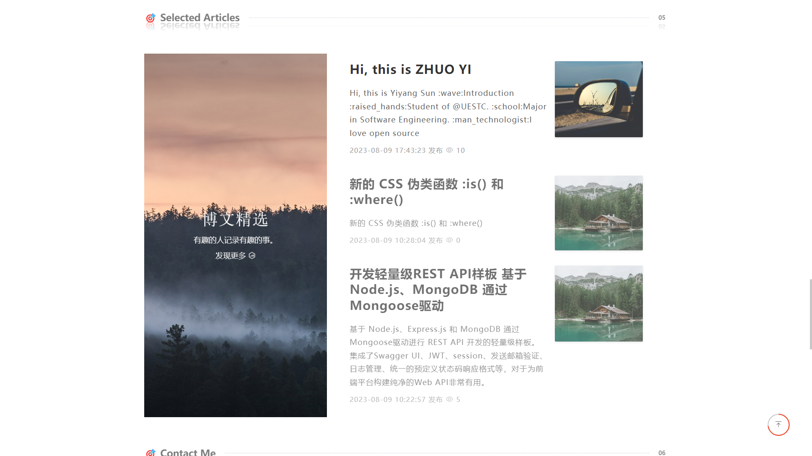Open the CSS :is() 和 :where() article title
The height and width of the screenshot is (456, 812).
(426, 192)
